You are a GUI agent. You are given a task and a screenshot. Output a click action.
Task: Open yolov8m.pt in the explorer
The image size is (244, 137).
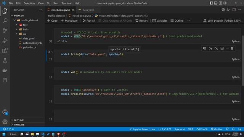30,47
